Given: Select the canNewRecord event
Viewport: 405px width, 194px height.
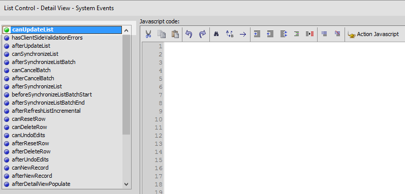Looking at the screenshot, I should pos(30,168).
